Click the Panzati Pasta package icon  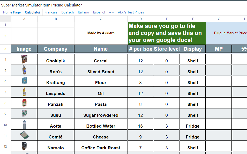[x=24, y=103]
